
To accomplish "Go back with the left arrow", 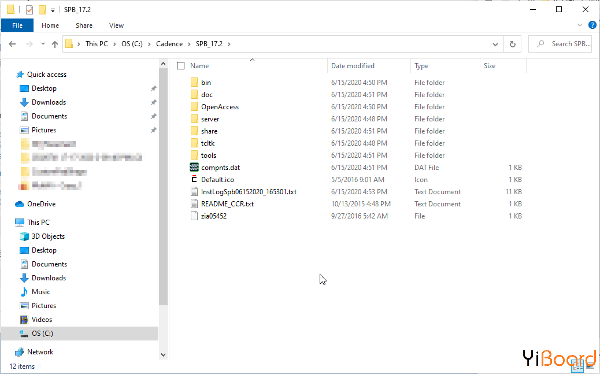I will 12,44.
